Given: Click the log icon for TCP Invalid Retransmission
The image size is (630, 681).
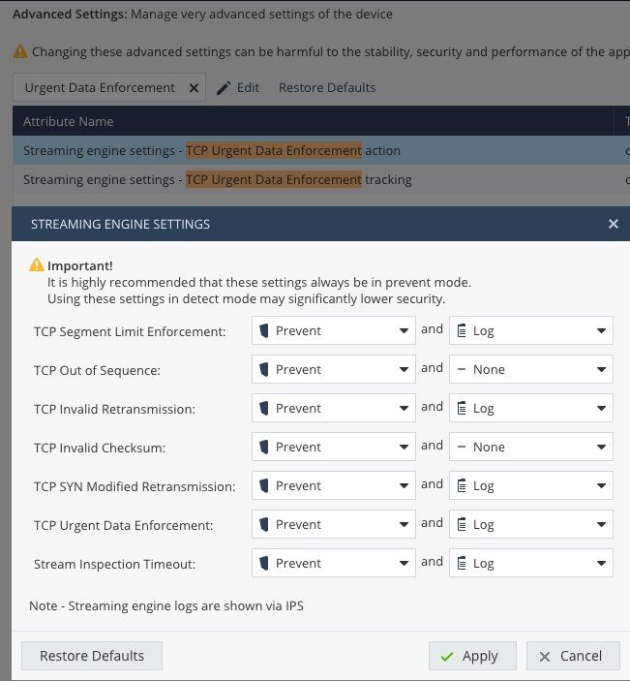Looking at the screenshot, I should [462, 408].
